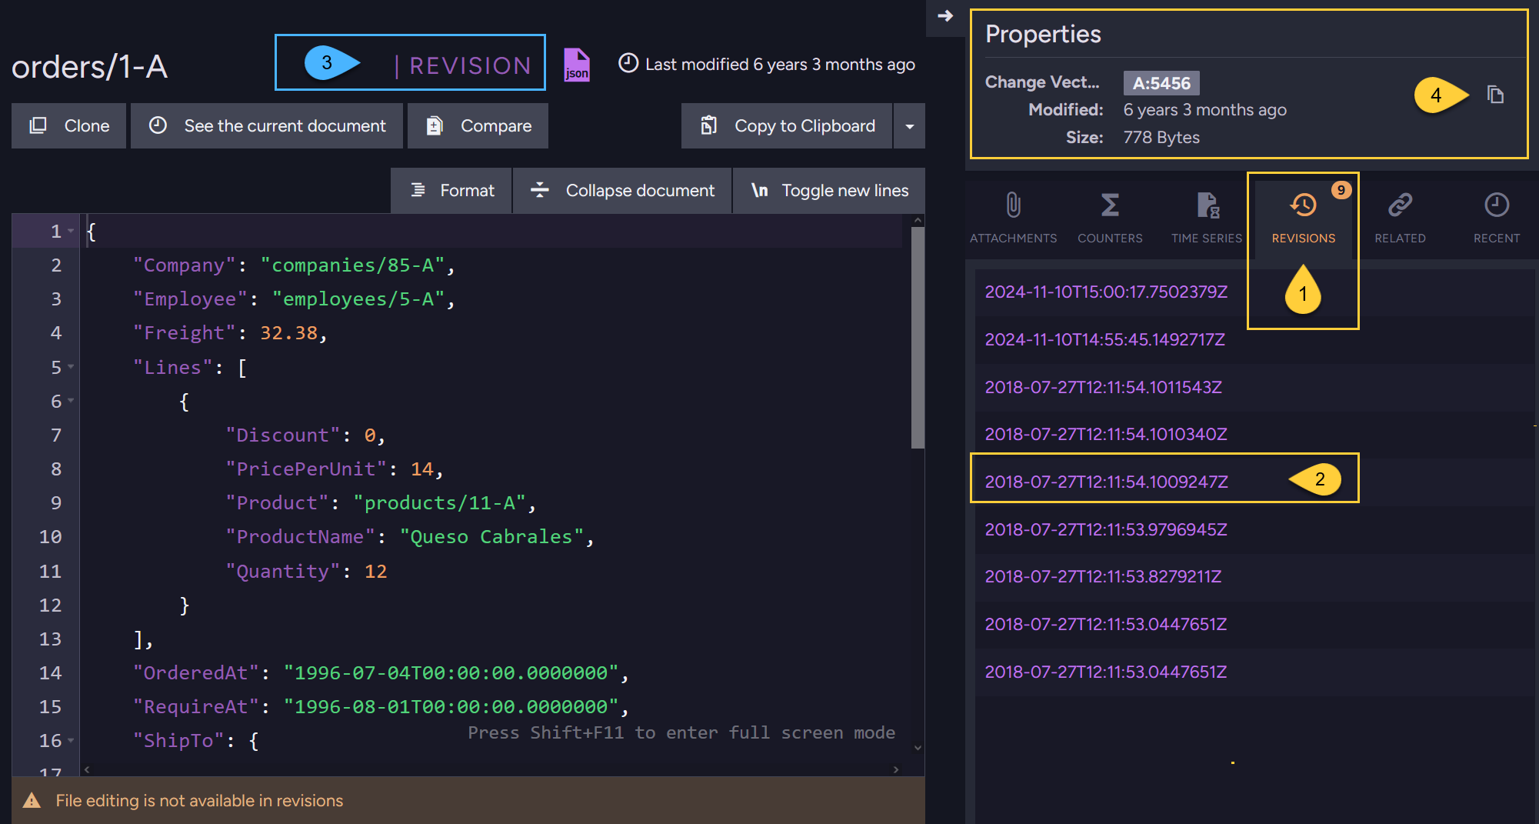Switch to the Related tab
1539x824 pixels.
(1400, 219)
